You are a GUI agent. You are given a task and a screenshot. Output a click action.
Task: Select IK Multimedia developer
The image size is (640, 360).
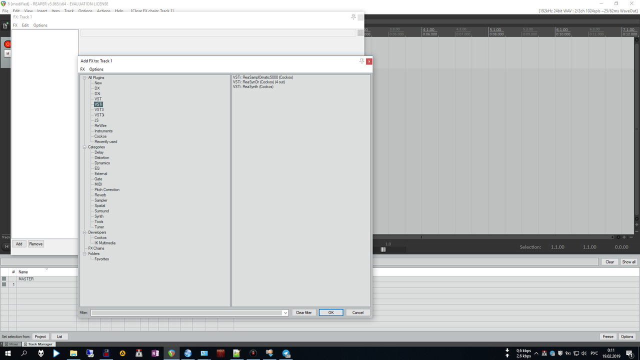click(105, 243)
